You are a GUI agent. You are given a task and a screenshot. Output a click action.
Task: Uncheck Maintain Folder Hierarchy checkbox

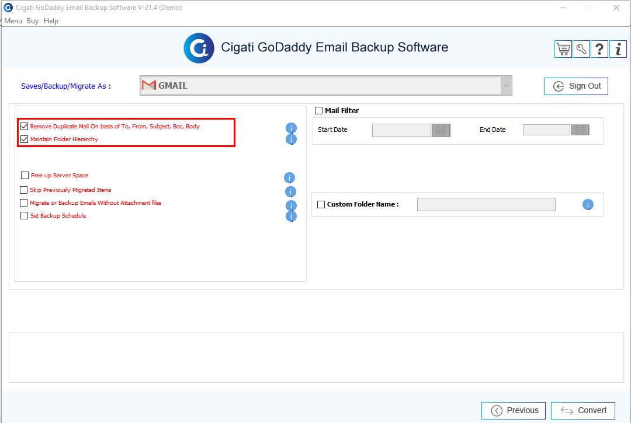point(24,139)
